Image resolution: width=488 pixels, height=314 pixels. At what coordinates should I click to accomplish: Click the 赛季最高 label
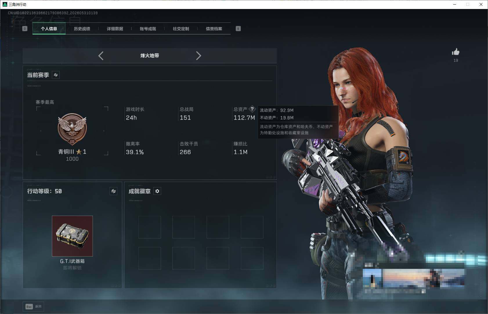(x=45, y=102)
